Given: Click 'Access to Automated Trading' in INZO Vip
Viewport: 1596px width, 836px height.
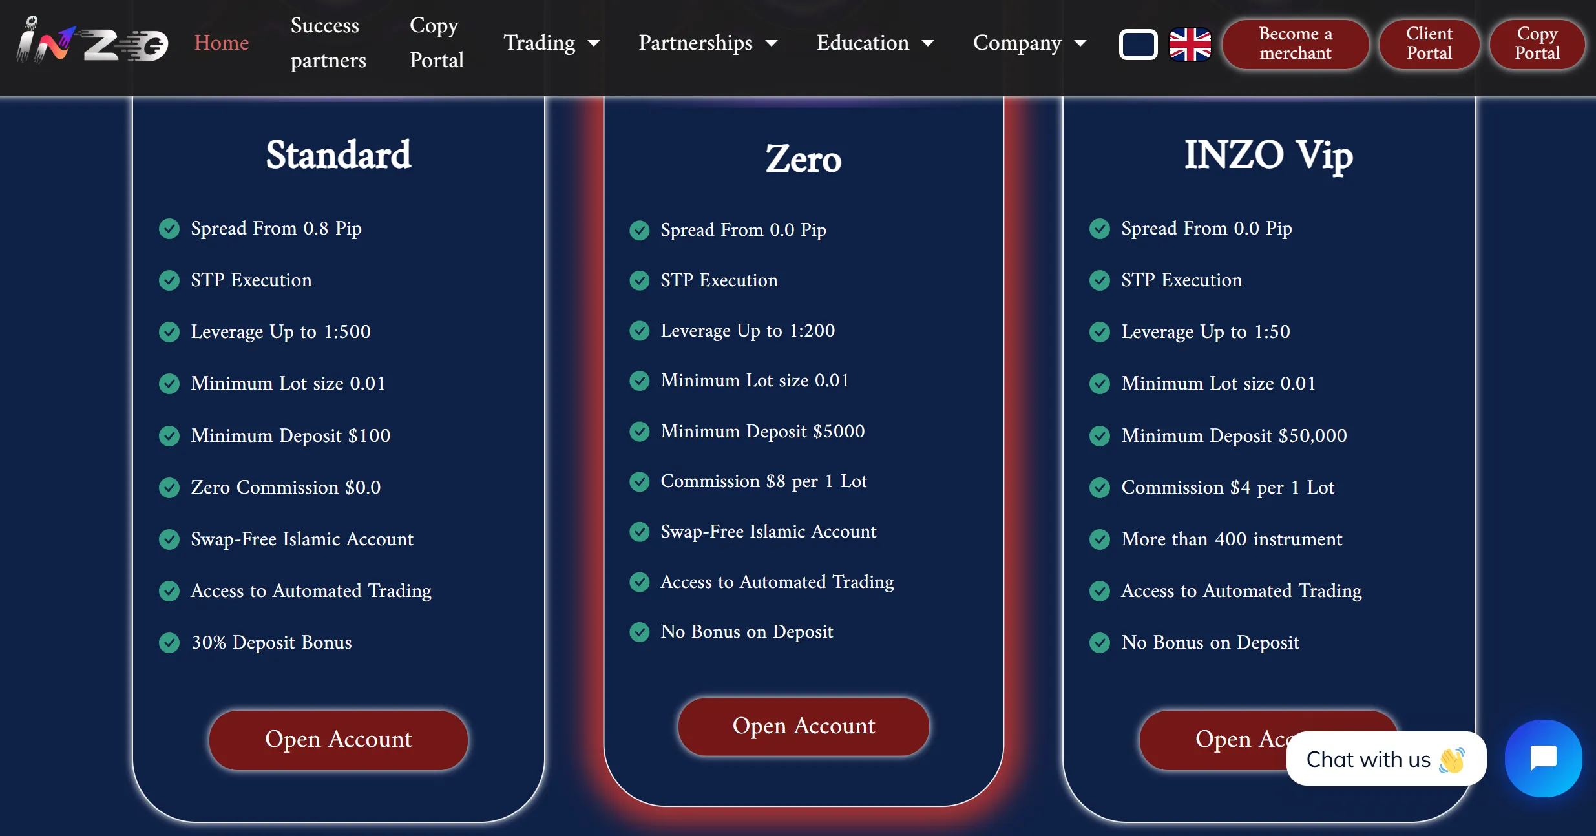Looking at the screenshot, I should (x=1241, y=590).
